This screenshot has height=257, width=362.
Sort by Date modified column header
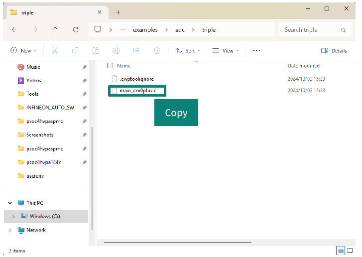pyautogui.click(x=304, y=66)
